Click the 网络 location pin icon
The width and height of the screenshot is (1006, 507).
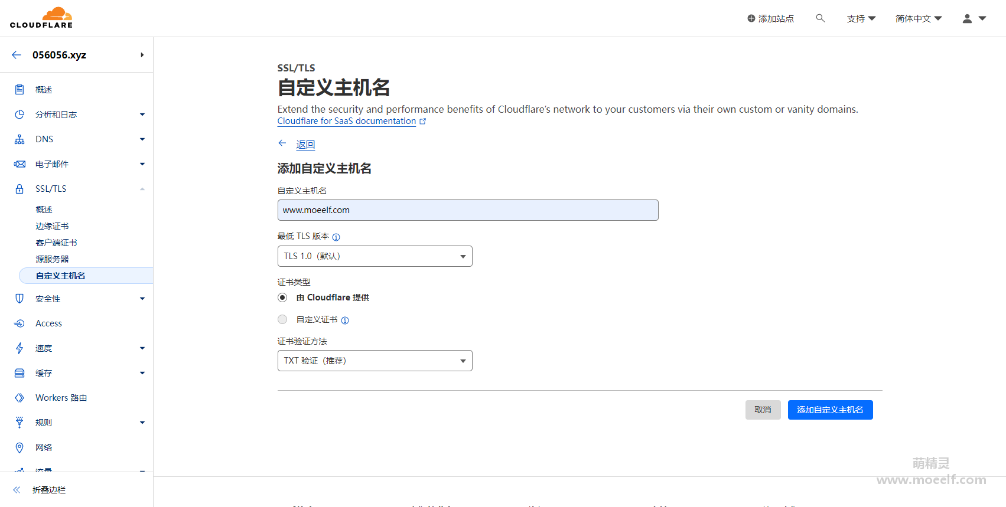[19, 447]
